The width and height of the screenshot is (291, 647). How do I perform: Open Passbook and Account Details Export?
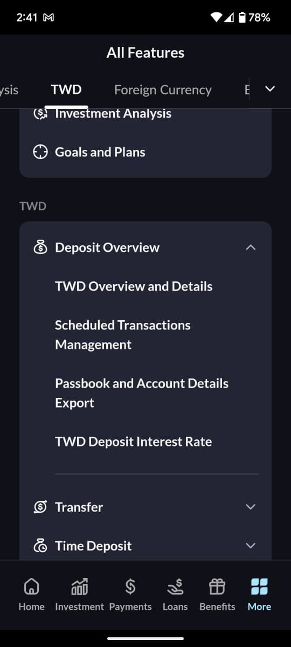tap(142, 393)
